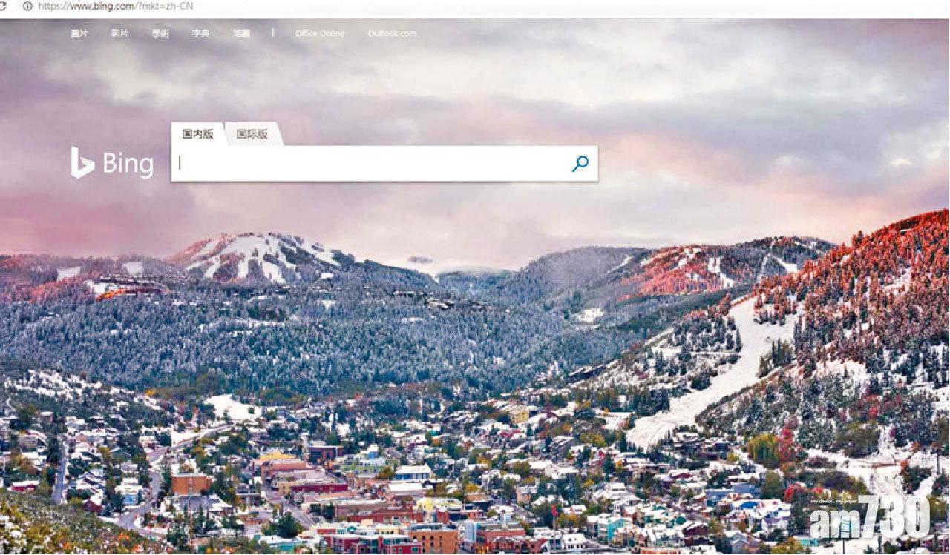950x555 pixels.
Task: Click the site info icon in address bar
Action: pyautogui.click(x=27, y=5)
